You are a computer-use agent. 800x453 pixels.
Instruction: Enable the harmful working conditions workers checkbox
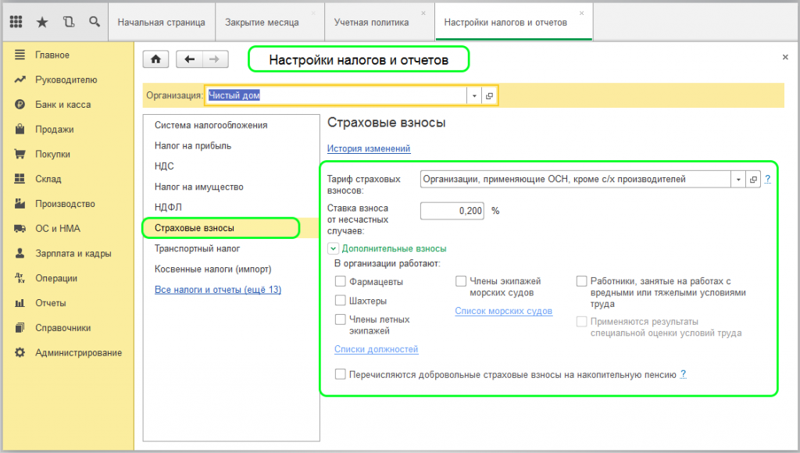(x=581, y=281)
